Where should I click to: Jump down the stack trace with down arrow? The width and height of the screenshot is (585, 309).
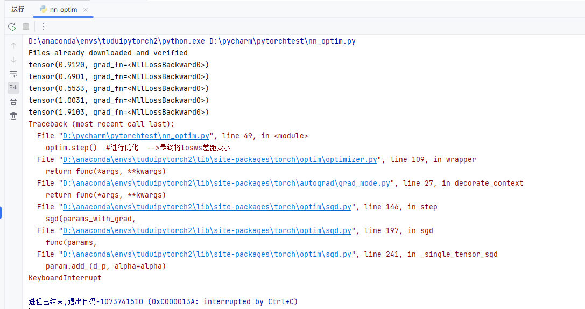13,60
